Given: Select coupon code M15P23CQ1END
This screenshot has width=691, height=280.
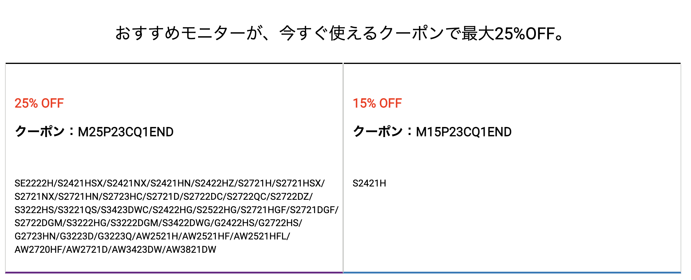Looking at the screenshot, I should pyautogui.click(x=464, y=132).
